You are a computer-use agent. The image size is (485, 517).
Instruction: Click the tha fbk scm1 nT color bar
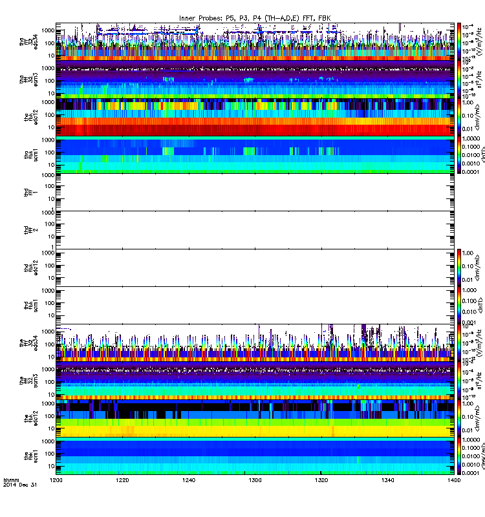[459, 154]
